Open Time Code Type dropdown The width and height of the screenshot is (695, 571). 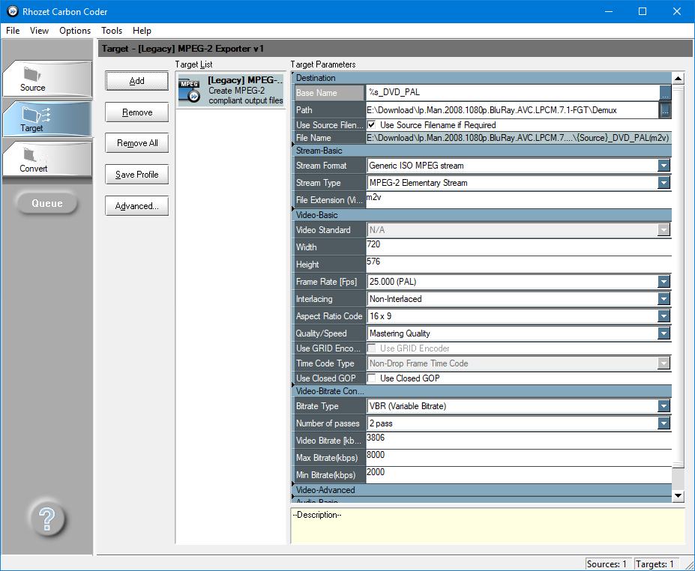point(664,363)
